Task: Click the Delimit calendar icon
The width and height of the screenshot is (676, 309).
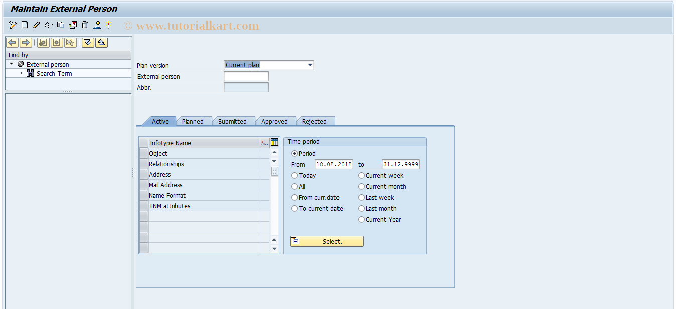Action: pos(73,25)
